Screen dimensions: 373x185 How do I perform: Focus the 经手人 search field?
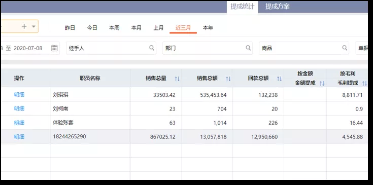111,48
